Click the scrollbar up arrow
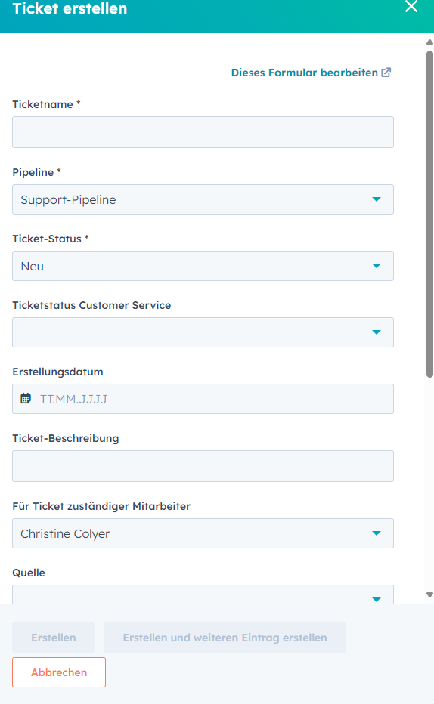 point(429,42)
